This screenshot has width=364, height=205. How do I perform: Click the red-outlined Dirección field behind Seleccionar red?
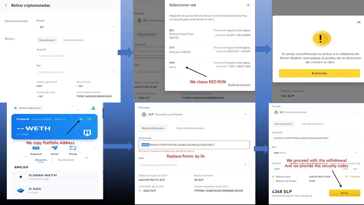(x=150, y=51)
